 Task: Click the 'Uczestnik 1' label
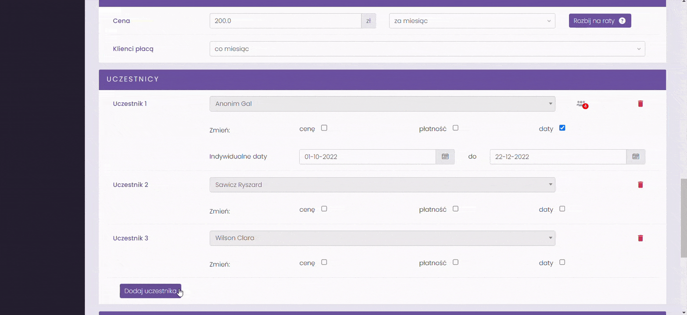(x=130, y=104)
